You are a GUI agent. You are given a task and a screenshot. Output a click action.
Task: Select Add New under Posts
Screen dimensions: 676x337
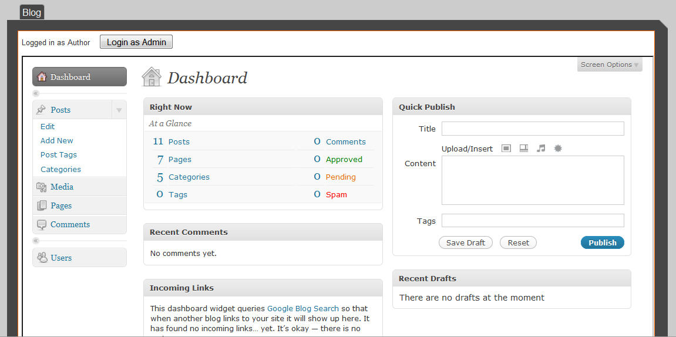(57, 140)
